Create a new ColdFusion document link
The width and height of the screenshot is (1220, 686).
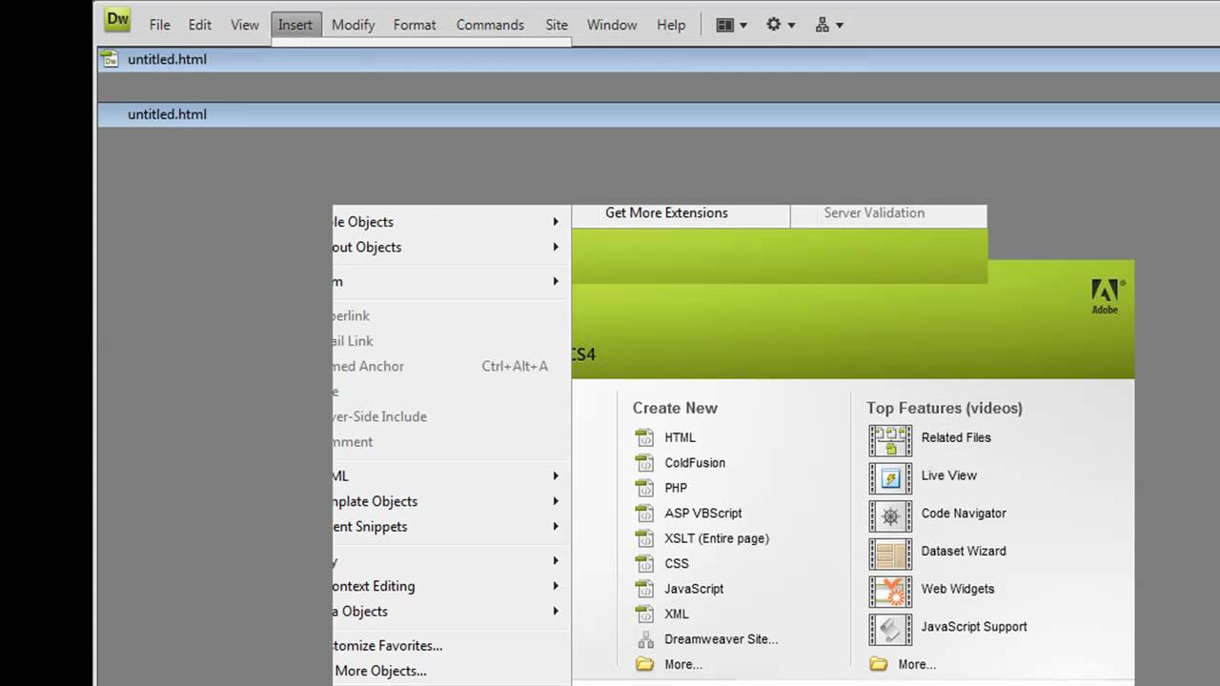[695, 463]
